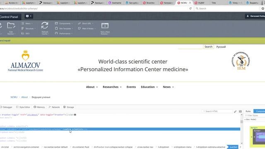The image size is (265, 149).
Task: Switch to the Rules sidebar tab
Action: 248,111
